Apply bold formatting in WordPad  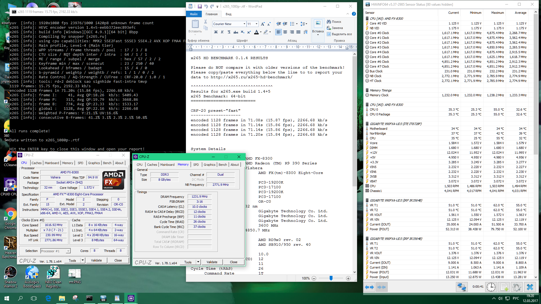pos(216,32)
